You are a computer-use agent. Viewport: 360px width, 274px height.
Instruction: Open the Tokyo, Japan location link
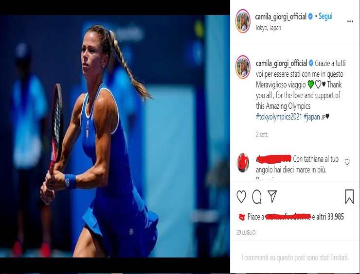point(268,28)
